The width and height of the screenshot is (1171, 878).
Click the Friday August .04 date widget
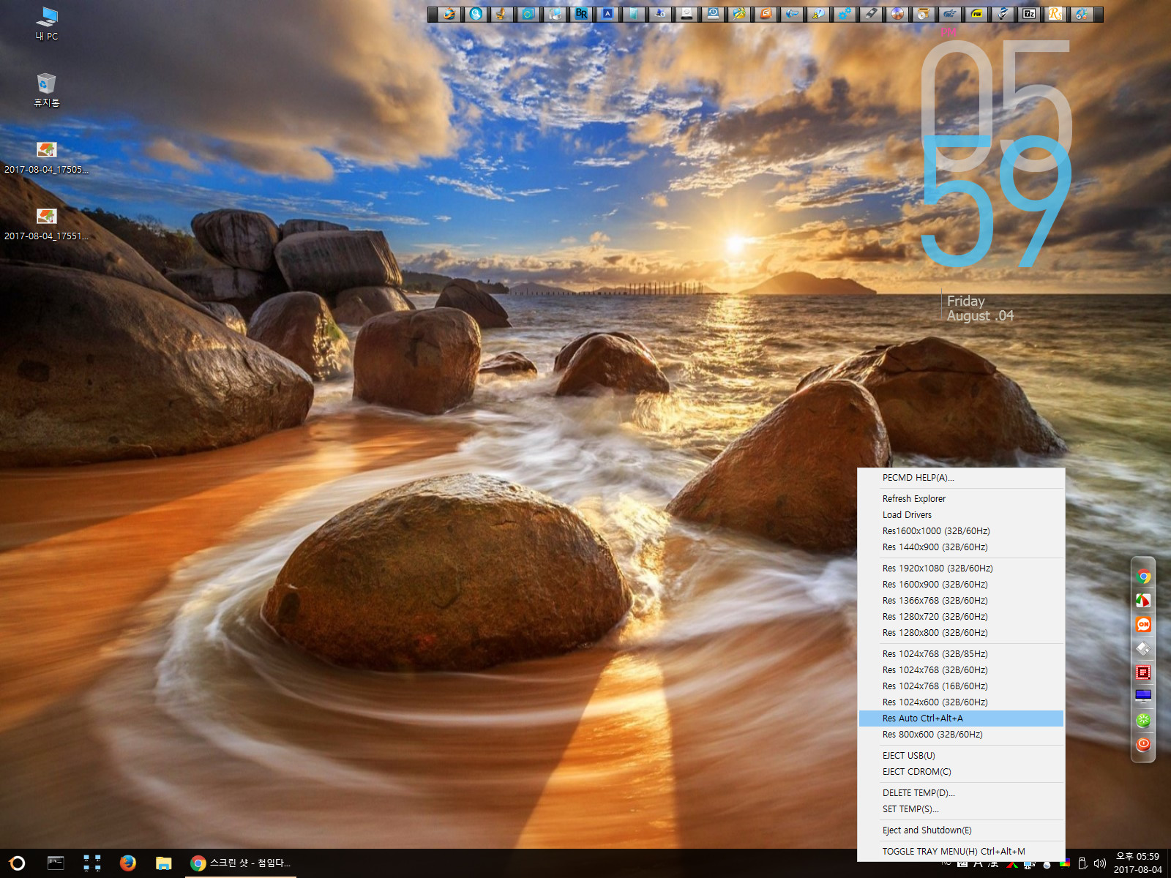(979, 308)
